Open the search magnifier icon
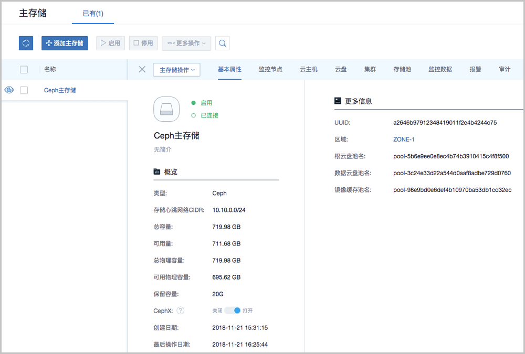This screenshot has width=525, height=354. (223, 43)
